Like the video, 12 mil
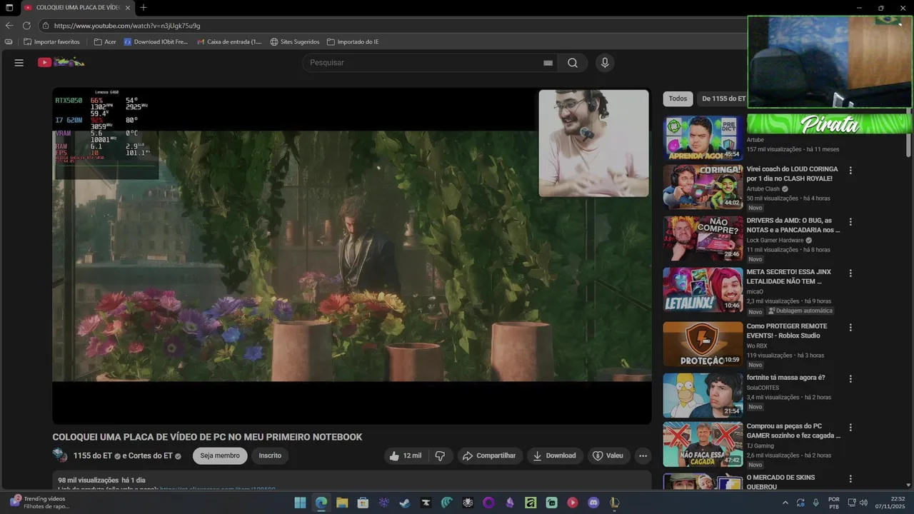 tap(405, 455)
